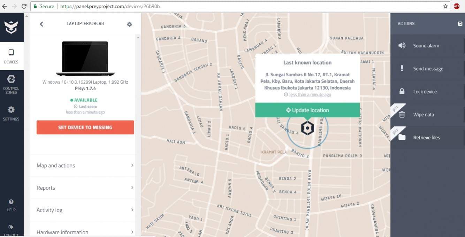Image resolution: width=465 pixels, height=237 pixels.
Task: Click the laptop device image
Action: tap(85, 59)
